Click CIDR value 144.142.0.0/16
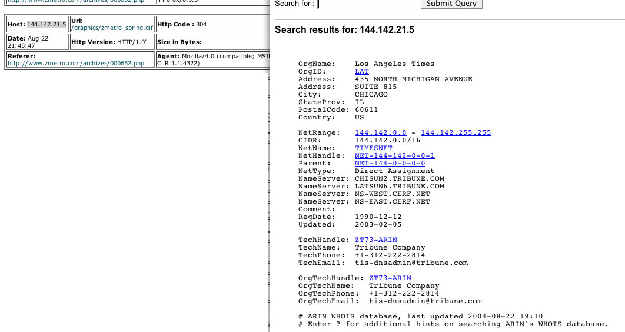The width and height of the screenshot is (625, 332). [387, 140]
